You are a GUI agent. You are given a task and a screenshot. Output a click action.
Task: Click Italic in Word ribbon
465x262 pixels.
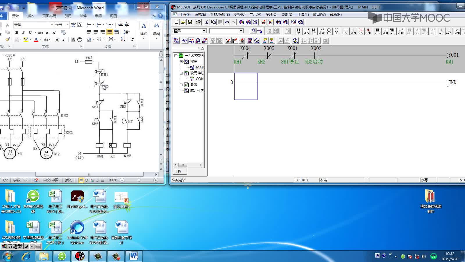pos(23,32)
